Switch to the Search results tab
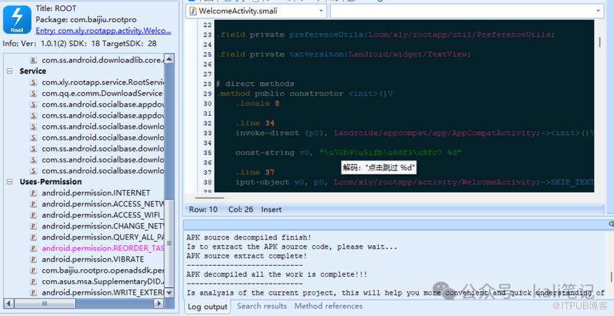Image resolution: width=614 pixels, height=316 pixels. click(261, 306)
